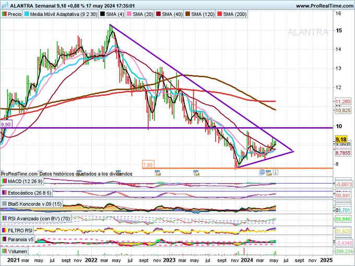Click the 56,846 RSI value tag
Viewport: 355px width, 266px height.
pyautogui.click(x=343, y=219)
